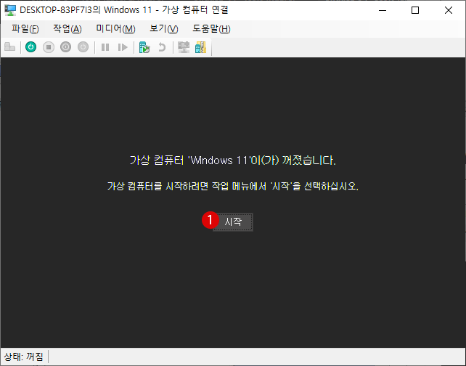This screenshot has height=366, width=466.
Task: Click the Enhanced Session monitor icon
Action: (184, 47)
